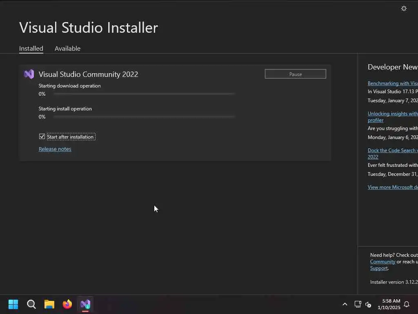Switch to the Available tab

click(67, 49)
